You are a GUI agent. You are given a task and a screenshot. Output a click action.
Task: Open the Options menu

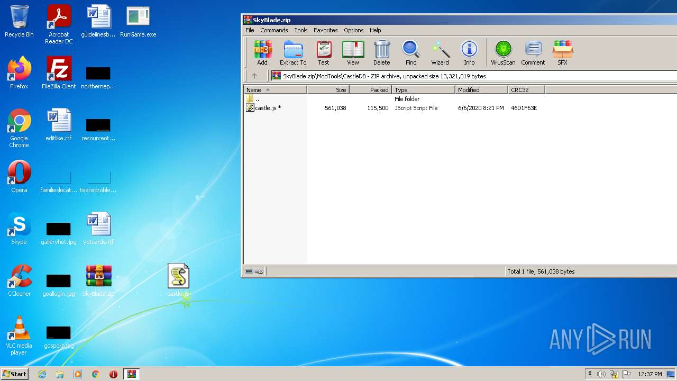point(353,30)
